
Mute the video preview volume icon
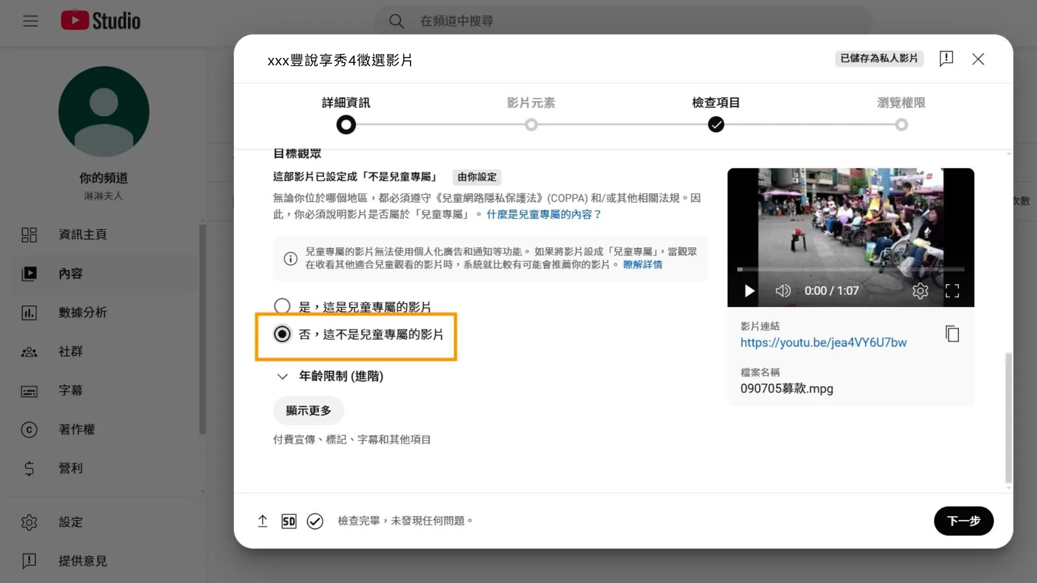(783, 291)
